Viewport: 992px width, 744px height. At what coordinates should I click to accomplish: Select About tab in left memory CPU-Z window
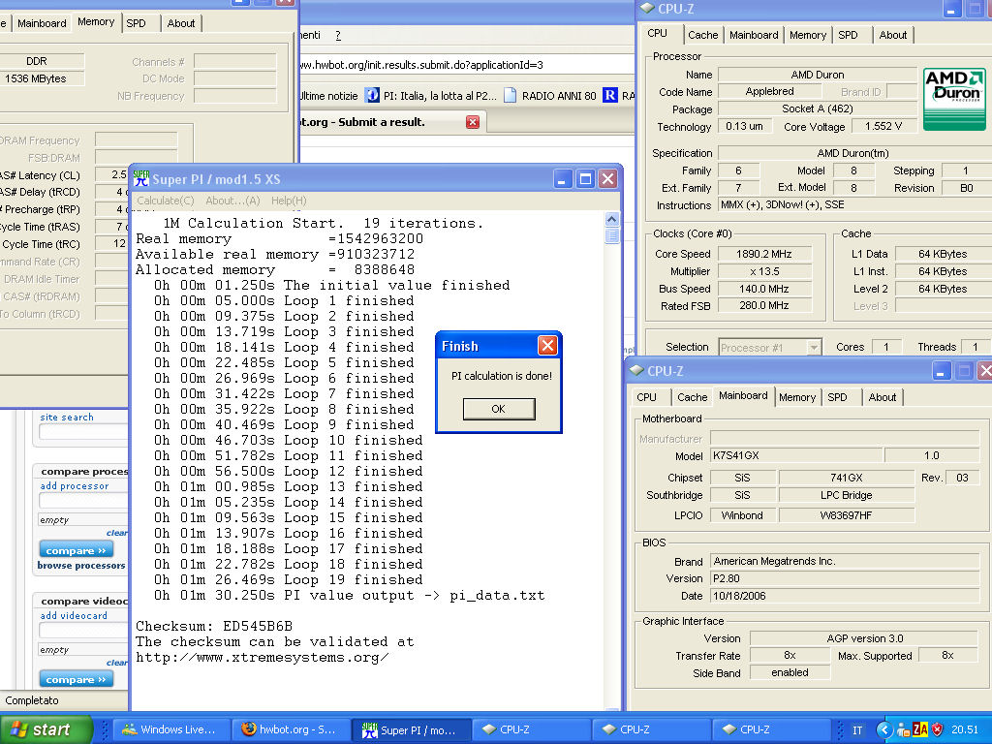tap(181, 23)
